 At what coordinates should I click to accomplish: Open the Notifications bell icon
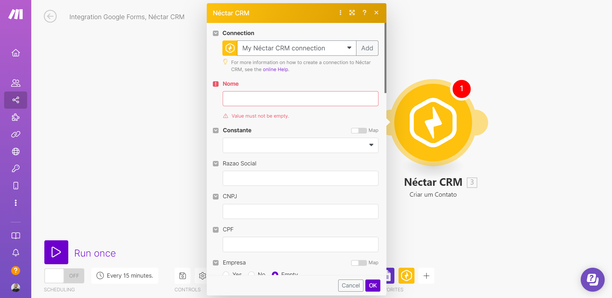[x=16, y=253]
